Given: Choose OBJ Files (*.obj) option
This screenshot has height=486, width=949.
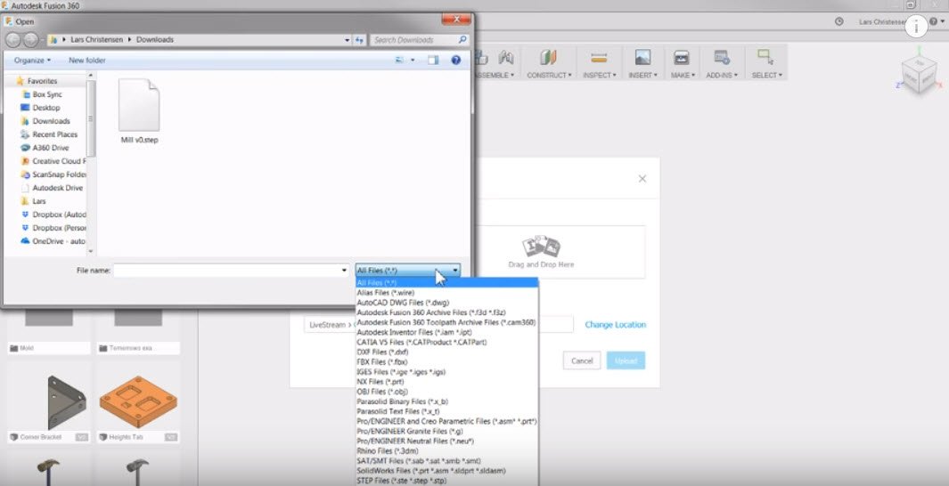Looking at the screenshot, I should click(x=446, y=392).
